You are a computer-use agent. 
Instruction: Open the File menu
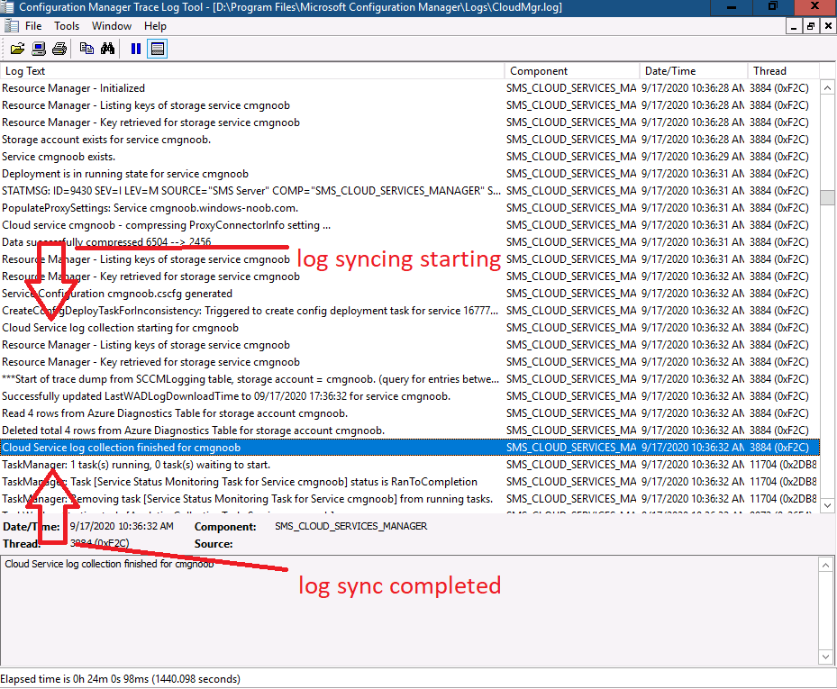click(x=33, y=26)
